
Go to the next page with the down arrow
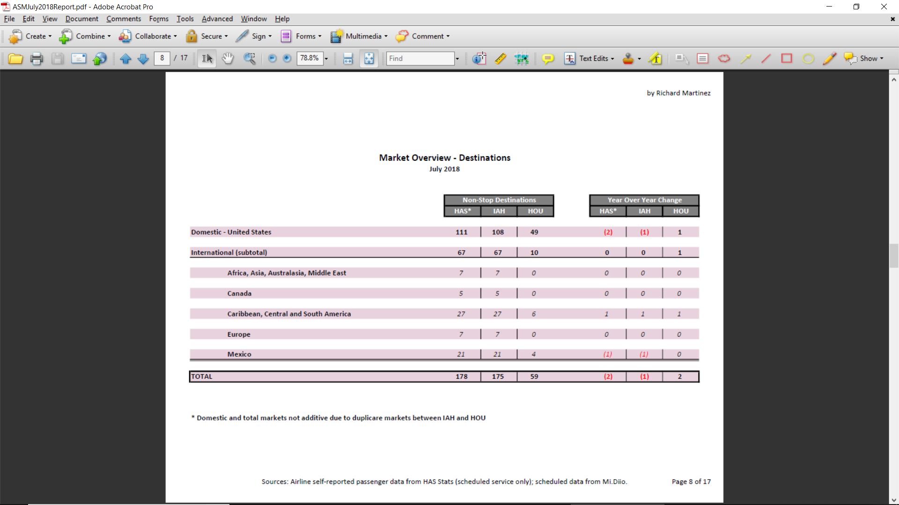143,58
